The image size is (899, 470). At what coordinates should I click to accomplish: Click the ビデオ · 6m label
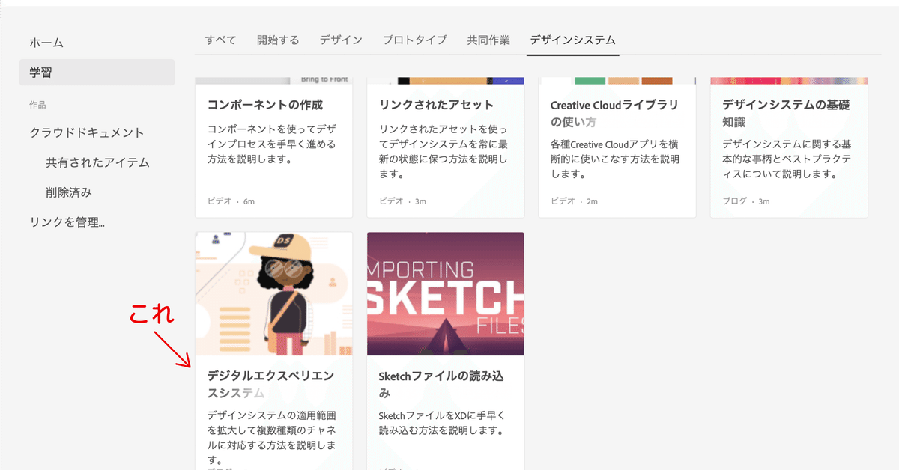click(x=231, y=201)
